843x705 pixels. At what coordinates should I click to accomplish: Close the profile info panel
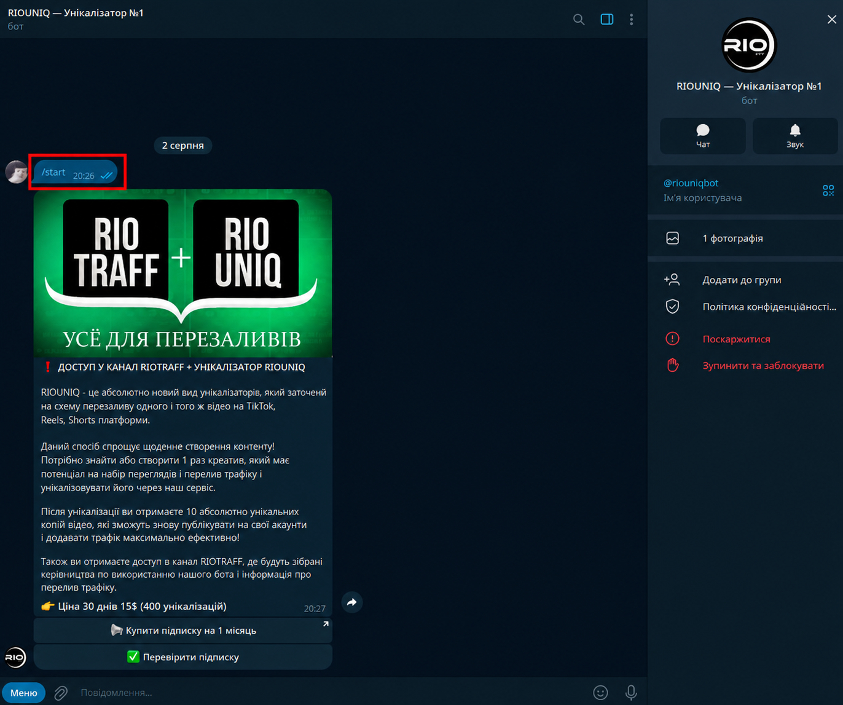(x=831, y=19)
